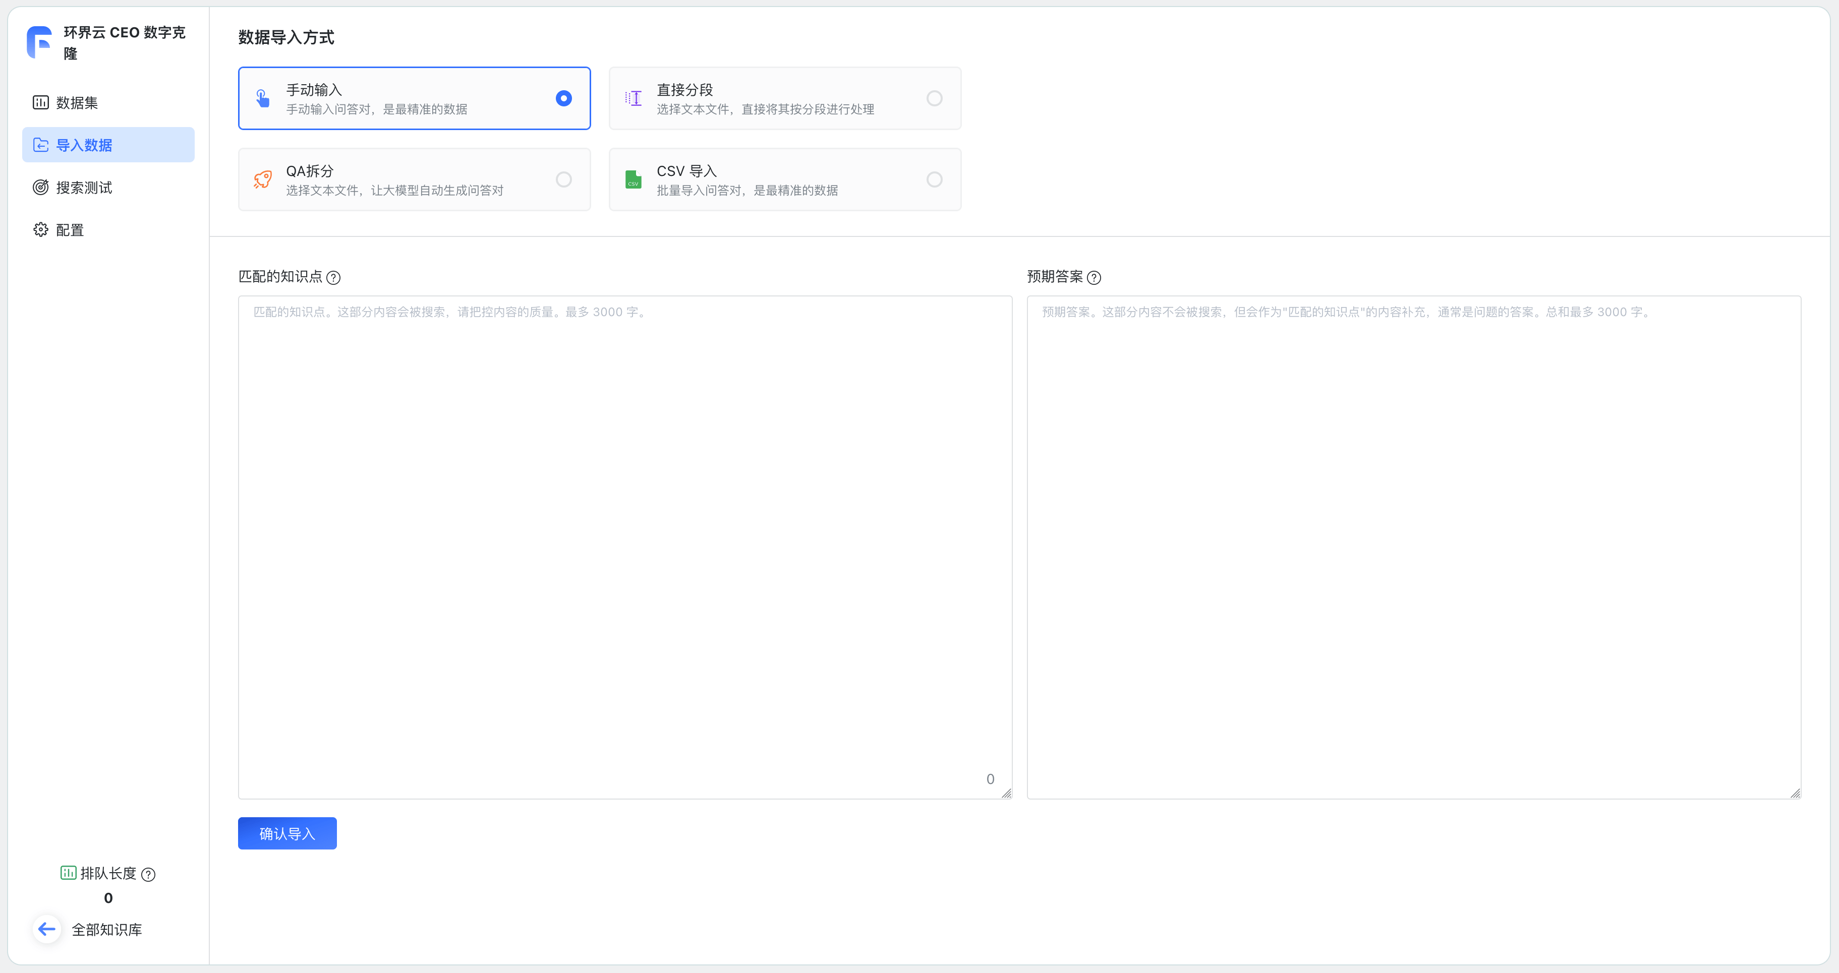Click the 搜索测试 target icon
This screenshot has height=973, width=1839.
41,188
